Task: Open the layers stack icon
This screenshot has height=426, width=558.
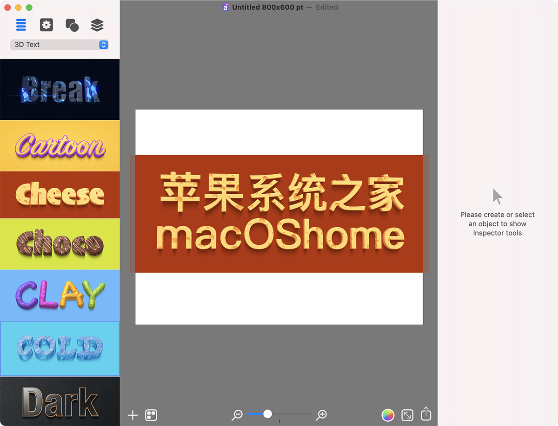Action: [x=97, y=25]
